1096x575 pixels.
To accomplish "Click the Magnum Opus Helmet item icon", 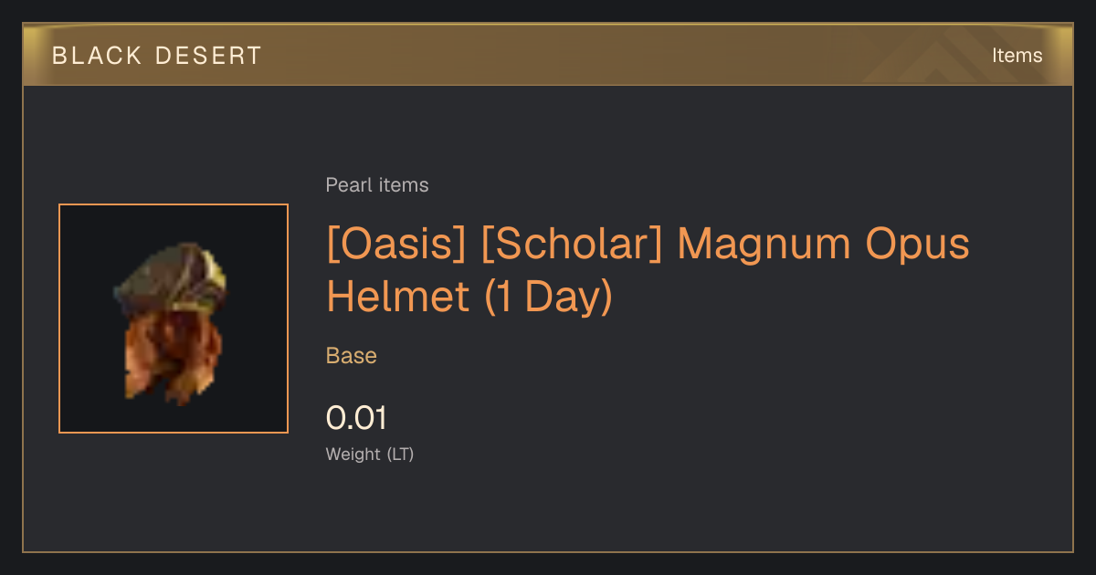I will (174, 319).
